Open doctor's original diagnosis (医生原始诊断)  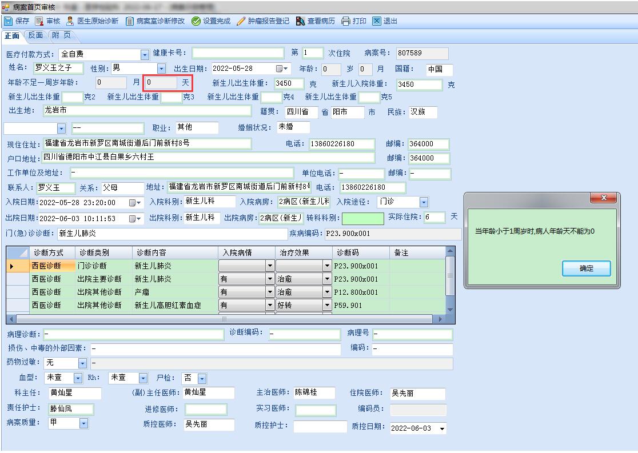click(x=92, y=21)
